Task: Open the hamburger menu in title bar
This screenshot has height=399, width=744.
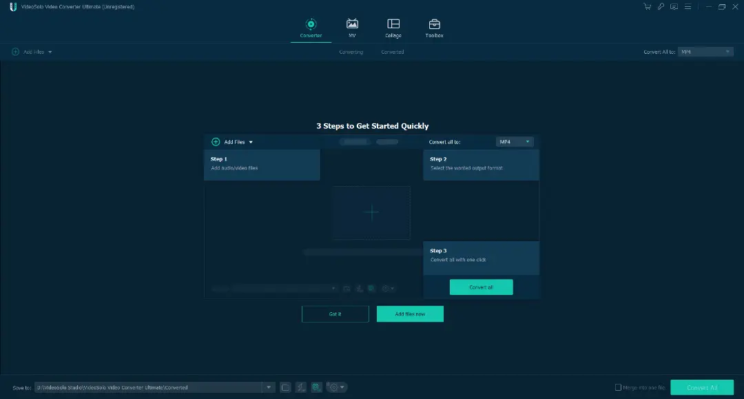Action: (688, 7)
